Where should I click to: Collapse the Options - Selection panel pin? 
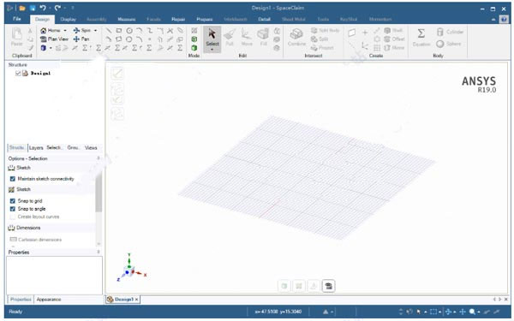(x=99, y=158)
